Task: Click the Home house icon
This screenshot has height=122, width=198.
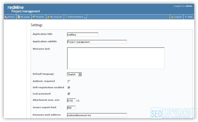Action: coord(6,17)
